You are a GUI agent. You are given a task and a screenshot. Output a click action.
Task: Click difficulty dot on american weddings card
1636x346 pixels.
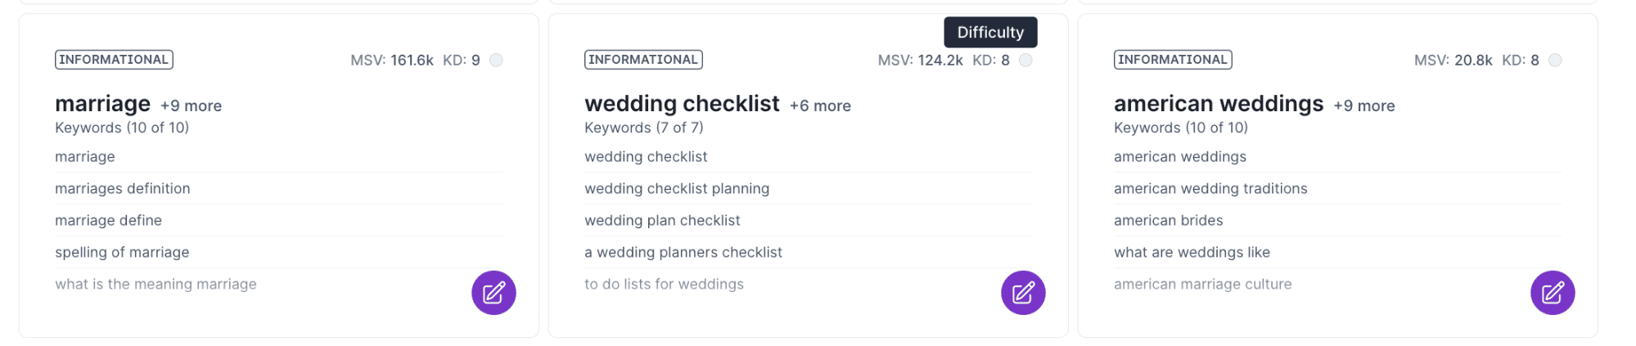click(1555, 60)
